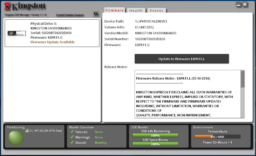Click the SSD Health panel title
Viewport: 256px width, 156px height.
click(140, 127)
